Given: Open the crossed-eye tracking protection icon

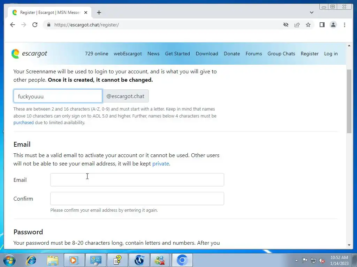Looking at the screenshot, I should click(x=286, y=25).
